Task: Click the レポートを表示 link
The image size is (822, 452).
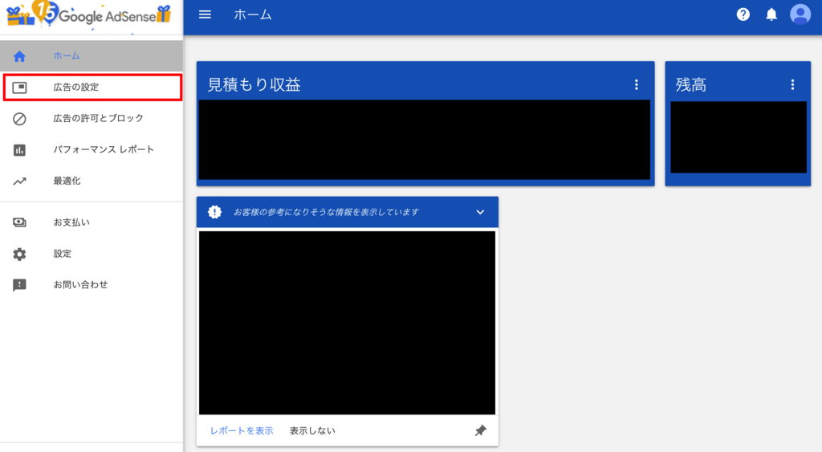Action: (x=242, y=430)
